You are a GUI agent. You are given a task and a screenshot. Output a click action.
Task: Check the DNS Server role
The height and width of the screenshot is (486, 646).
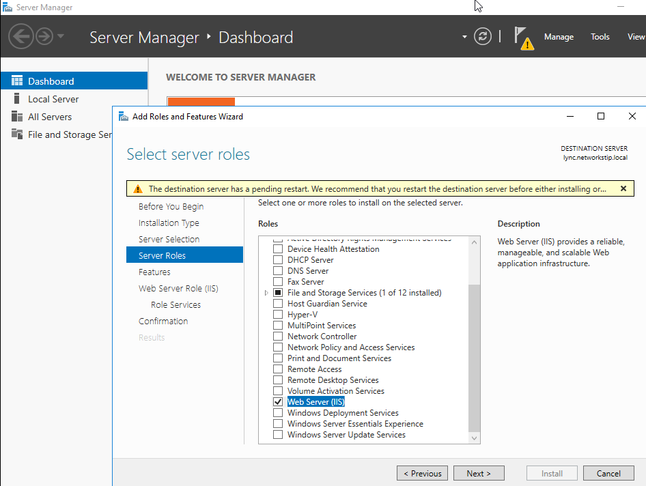pyautogui.click(x=278, y=270)
